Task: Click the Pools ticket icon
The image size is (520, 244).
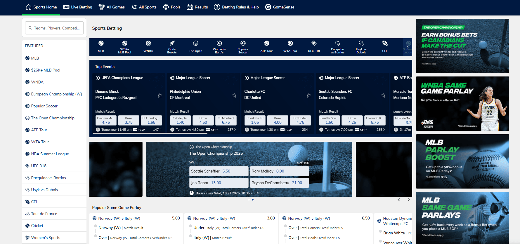Action: (x=166, y=7)
